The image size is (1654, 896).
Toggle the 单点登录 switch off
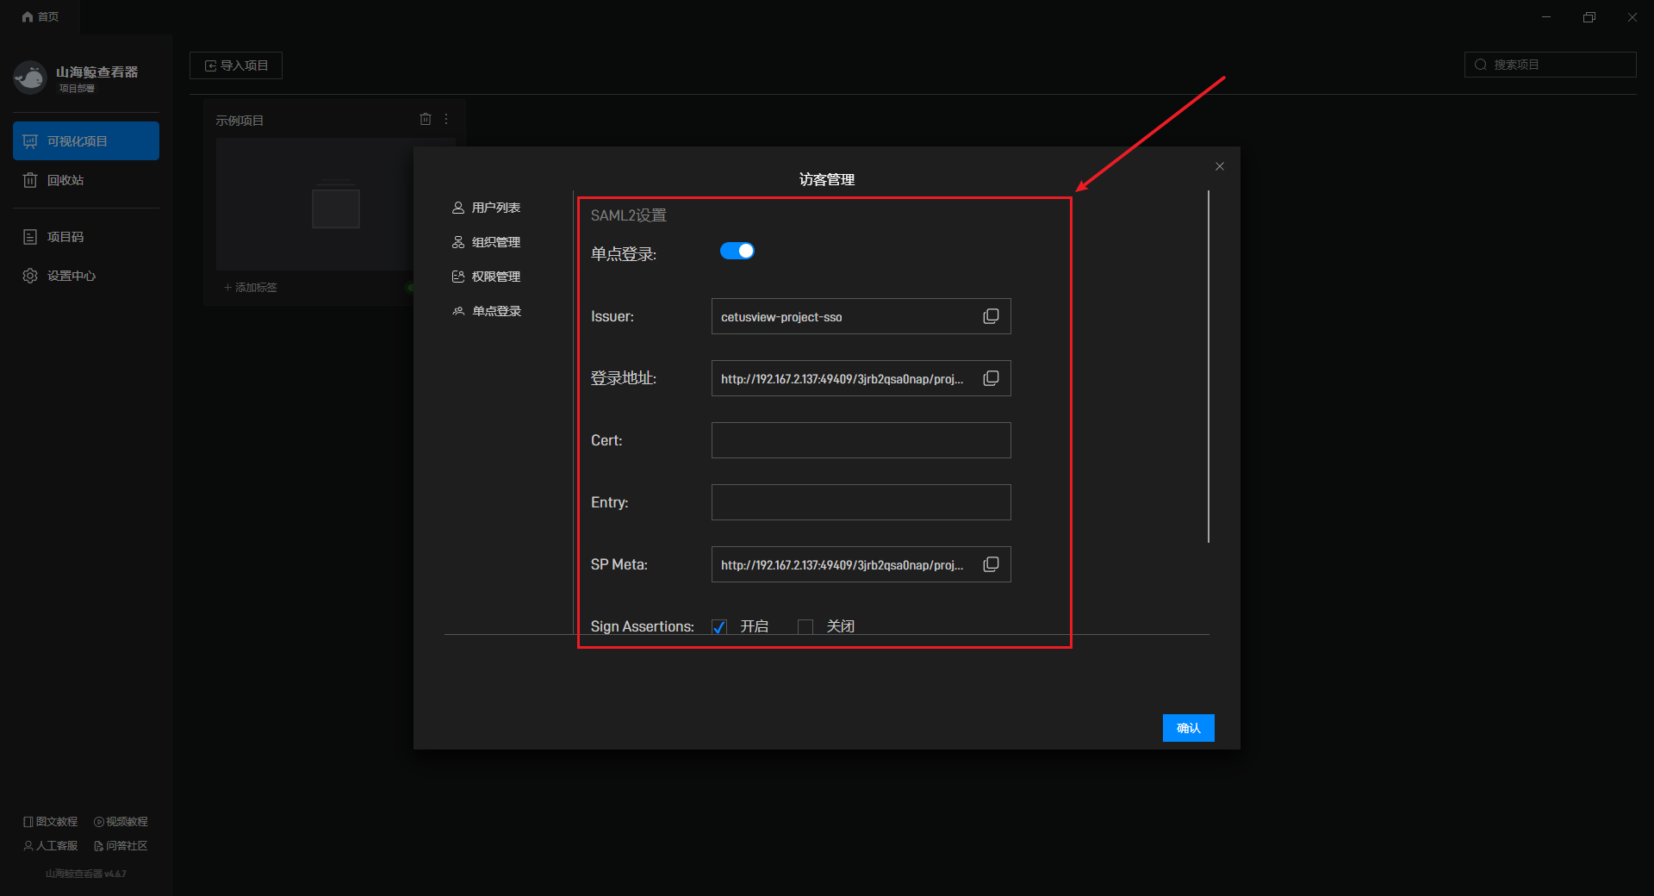(x=737, y=251)
